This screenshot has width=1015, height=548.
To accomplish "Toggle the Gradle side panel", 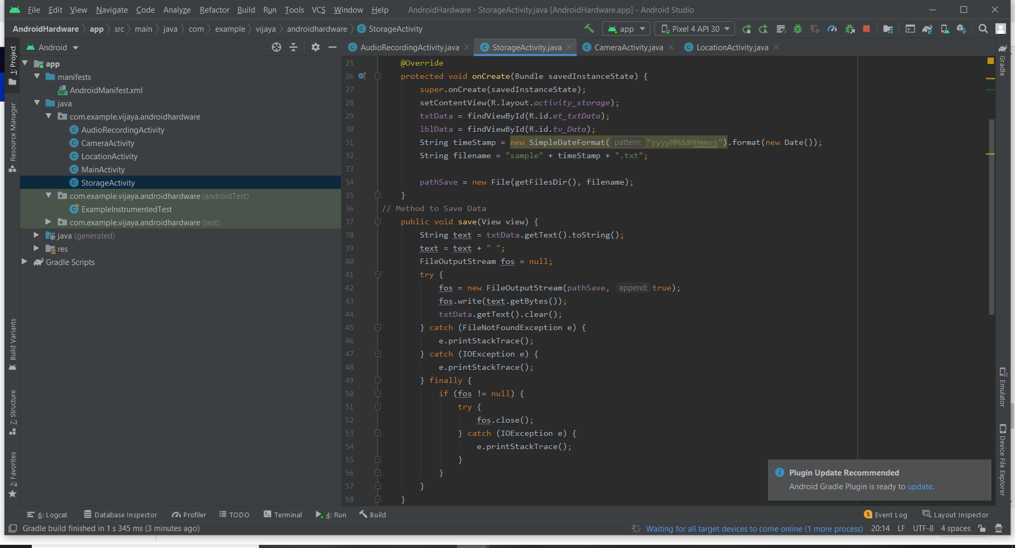I will (x=1002, y=60).
